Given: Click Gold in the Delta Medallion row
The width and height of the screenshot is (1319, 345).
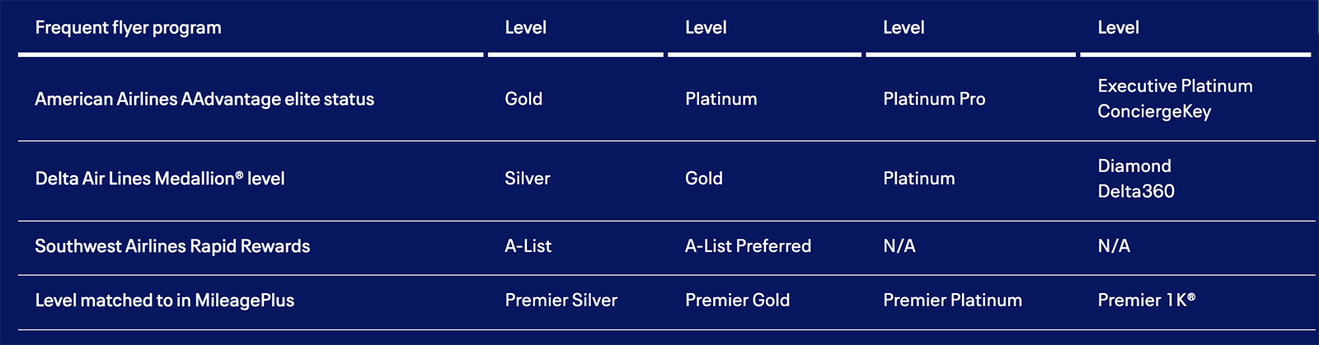Looking at the screenshot, I should click(704, 179).
